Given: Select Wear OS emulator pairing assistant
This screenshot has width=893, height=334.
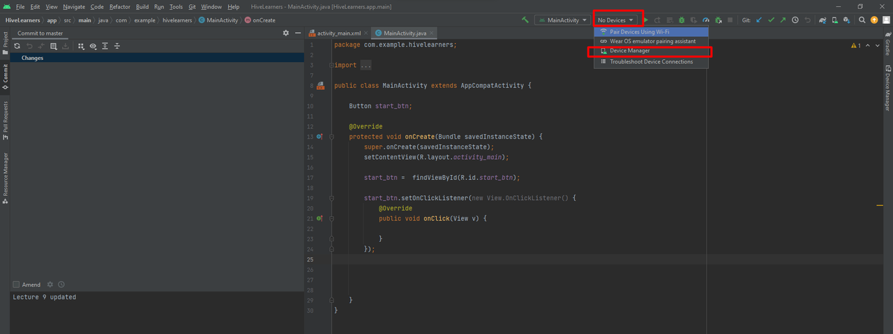Looking at the screenshot, I should point(651,41).
